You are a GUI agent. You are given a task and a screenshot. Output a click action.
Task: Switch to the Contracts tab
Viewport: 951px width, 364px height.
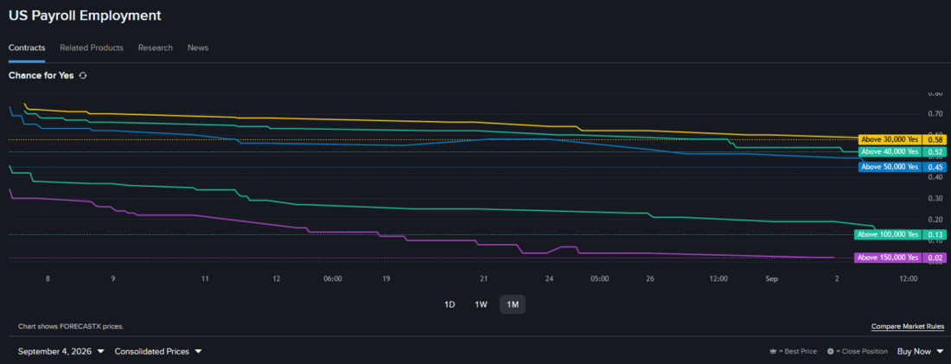tap(27, 48)
